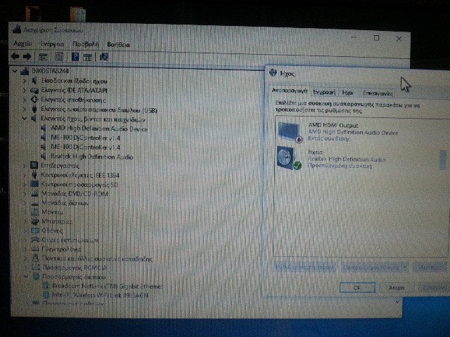Switch to the Επικοινωνίες tab
450x337 pixels.
377,92
